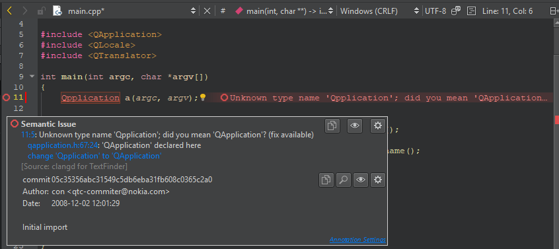Image resolution: width=559 pixels, height=249 pixels.
Task: Click the main.cpp file type icon
Action: click(57, 11)
